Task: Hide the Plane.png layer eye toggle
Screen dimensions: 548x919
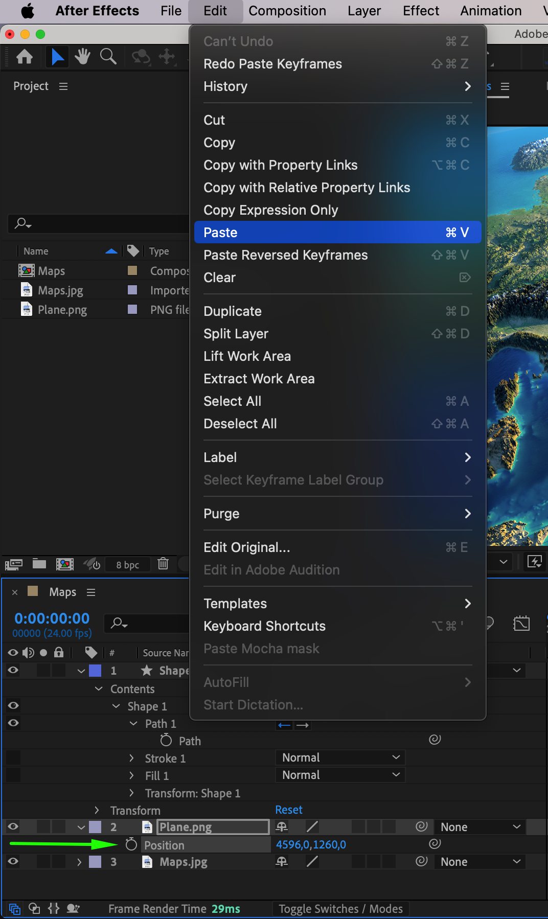Action: click(13, 826)
